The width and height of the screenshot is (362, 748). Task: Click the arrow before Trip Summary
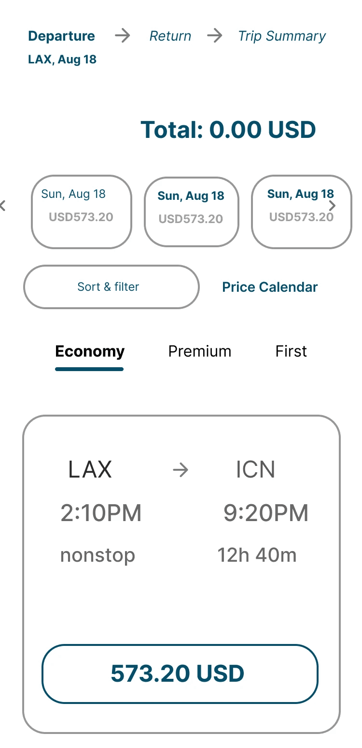click(x=215, y=36)
